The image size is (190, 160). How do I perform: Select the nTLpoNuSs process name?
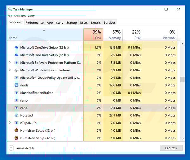(x=28, y=123)
